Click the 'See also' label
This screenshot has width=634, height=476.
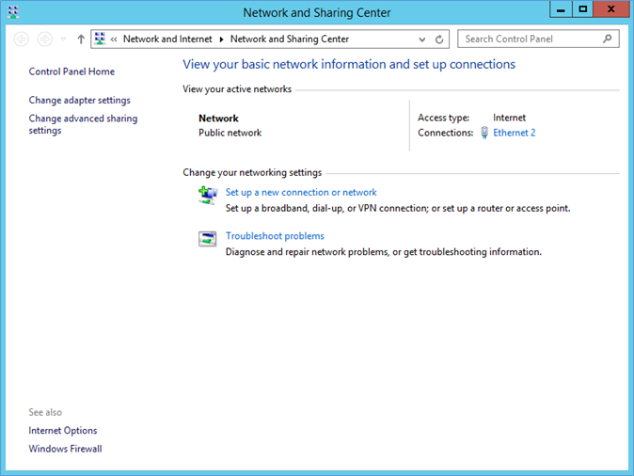[x=45, y=412]
